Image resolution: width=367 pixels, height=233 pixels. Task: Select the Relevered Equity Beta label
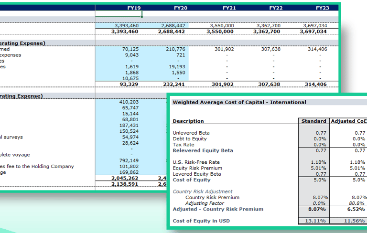pyautogui.click(x=203, y=150)
